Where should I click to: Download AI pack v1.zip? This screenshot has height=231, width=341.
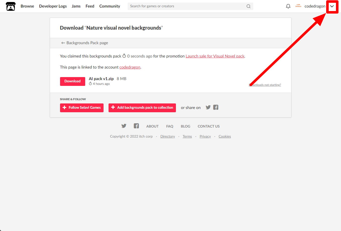[x=73, y=81]
